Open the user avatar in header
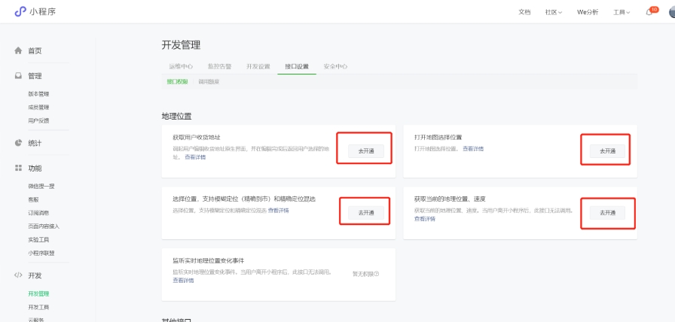This screenshot has height=322, width=675. pyautogui.click(x=672, y=12)
